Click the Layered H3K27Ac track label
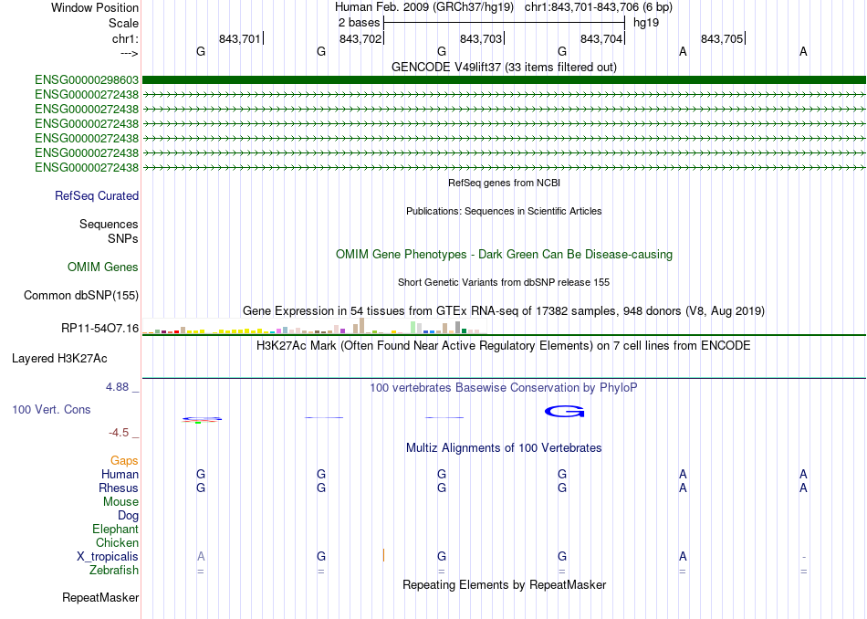The width and height of the screenshot is (867, 619). [59, 359]
